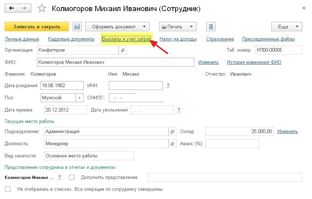Add employee card to favorites star
The image size is (312, 199).
click(42, 9)
